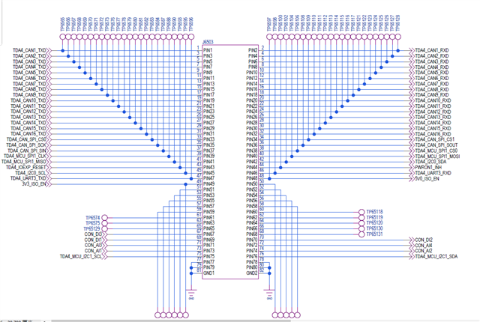Image resolution: width=480 pixels, height=322 pixels.
Task: Select the TP65120 test point circle
Action: (361, 223)
